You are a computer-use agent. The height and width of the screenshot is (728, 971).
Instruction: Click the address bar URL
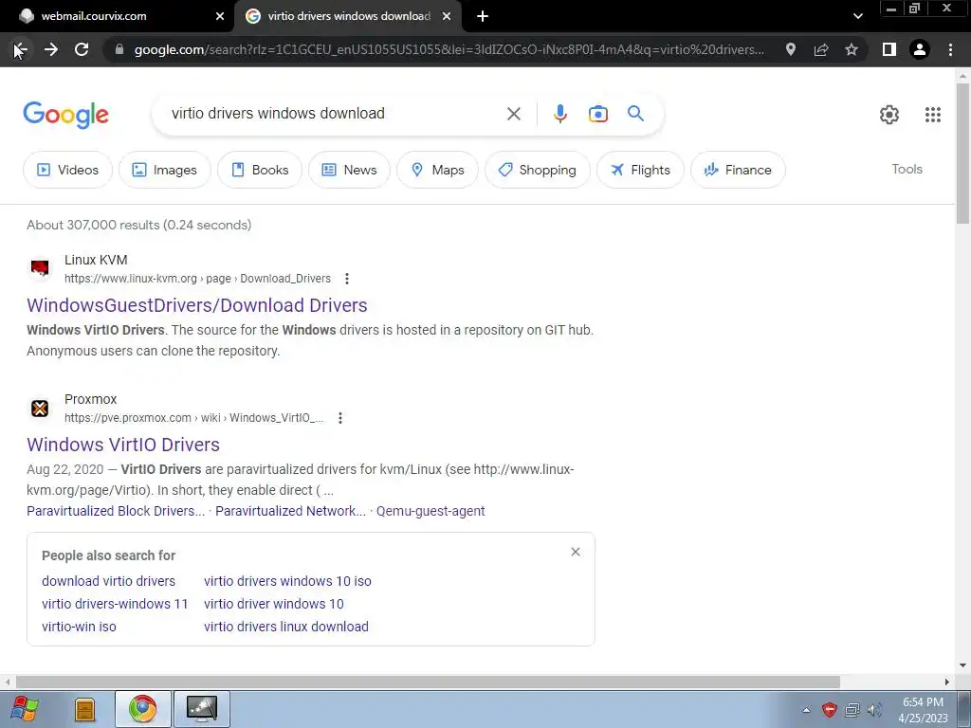click(449, 49)
